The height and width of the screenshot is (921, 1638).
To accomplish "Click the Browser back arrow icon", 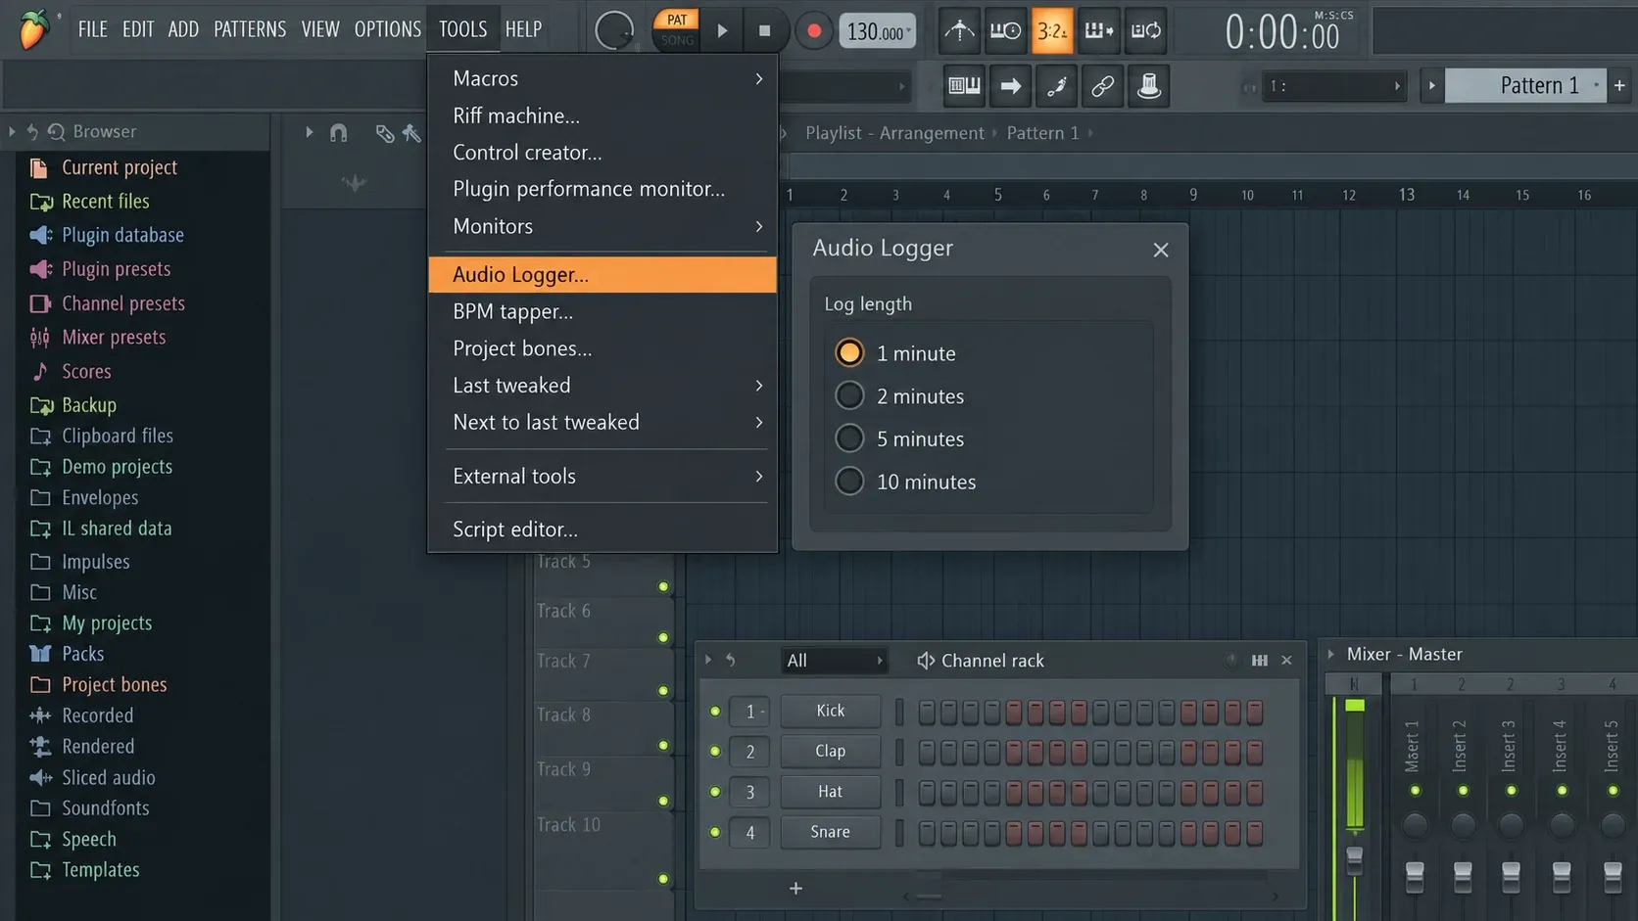I will (32, 131).
